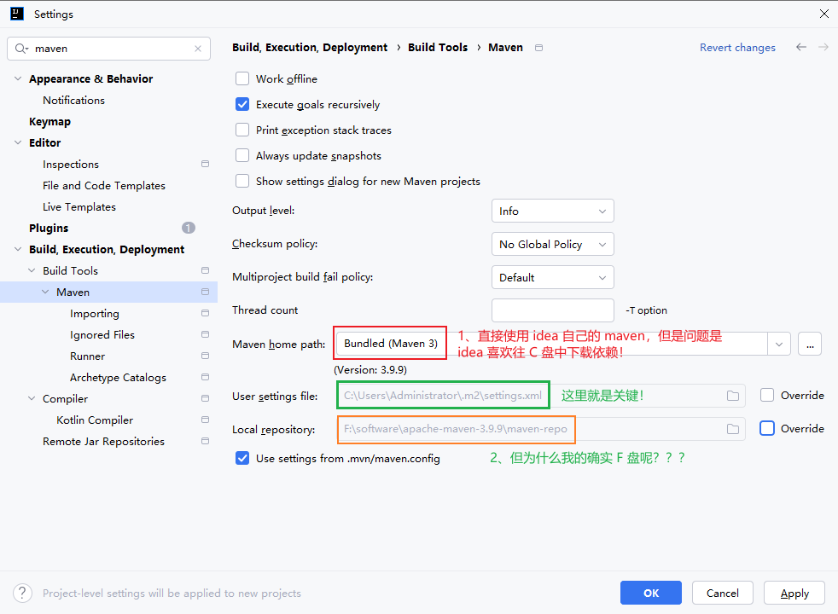Collapse the Build Tools node
This screenshot has height=614, width=838.
click(x=32, y=270)
